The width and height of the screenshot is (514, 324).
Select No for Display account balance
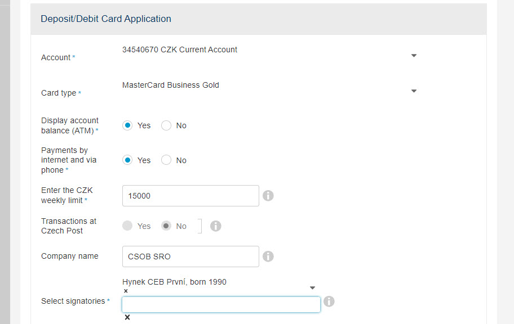click(x=166, y=125)
